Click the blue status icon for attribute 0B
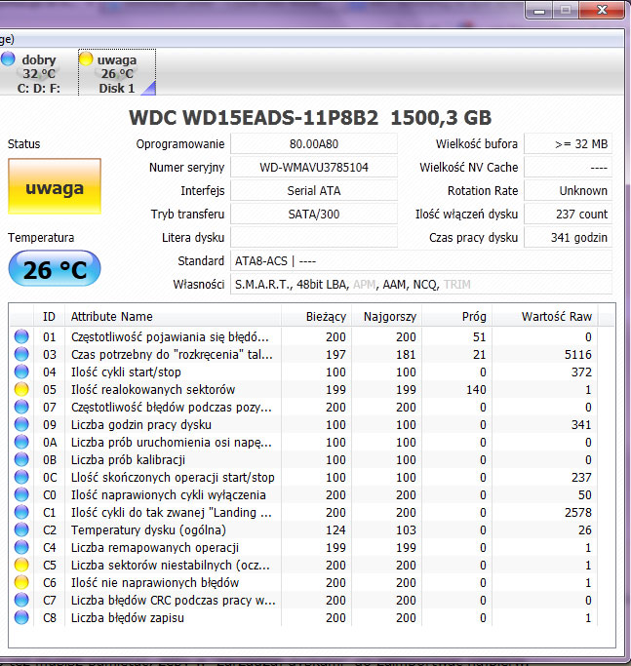631x666 pixels. [21, 459]
